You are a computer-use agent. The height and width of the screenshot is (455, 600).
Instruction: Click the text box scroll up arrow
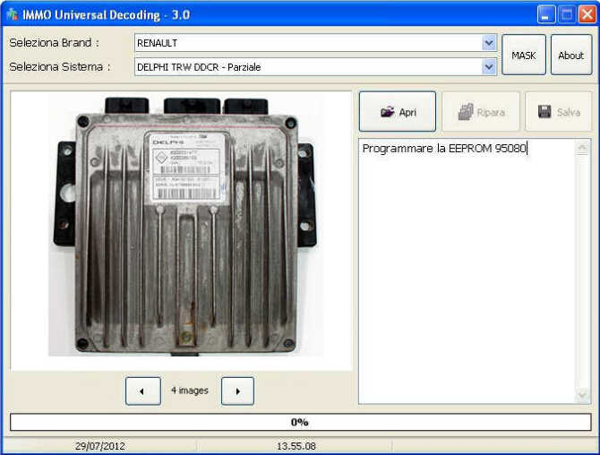pos(582,147)
